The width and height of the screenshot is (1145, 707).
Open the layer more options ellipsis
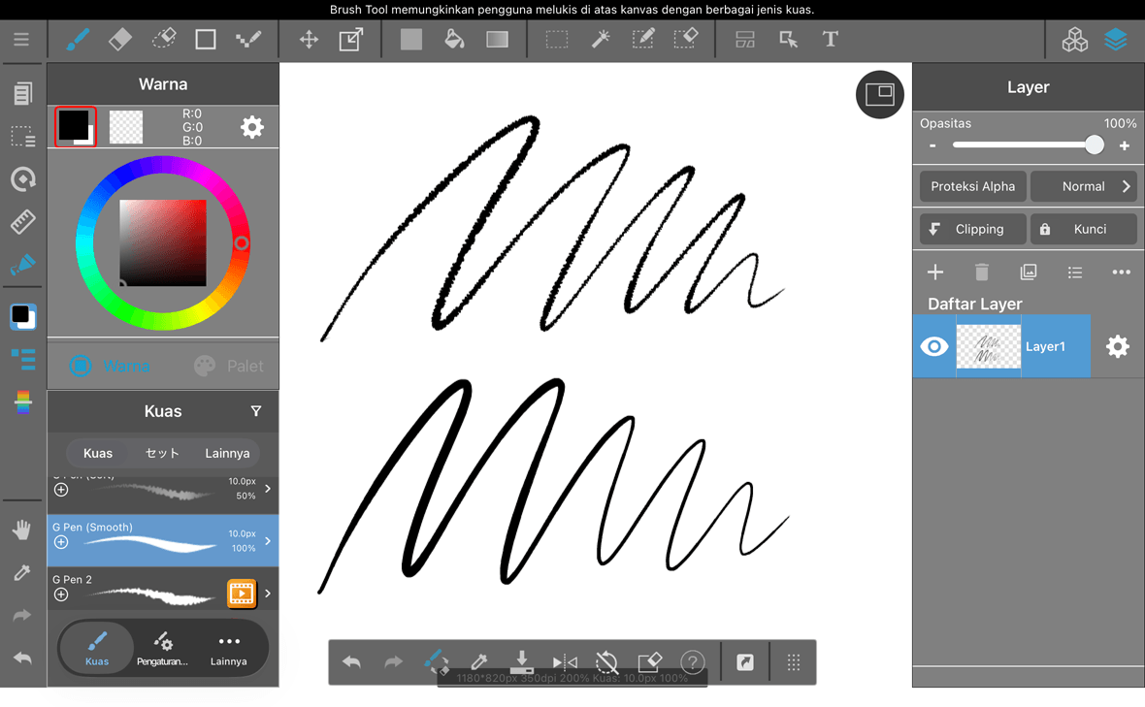[1121, 273]
